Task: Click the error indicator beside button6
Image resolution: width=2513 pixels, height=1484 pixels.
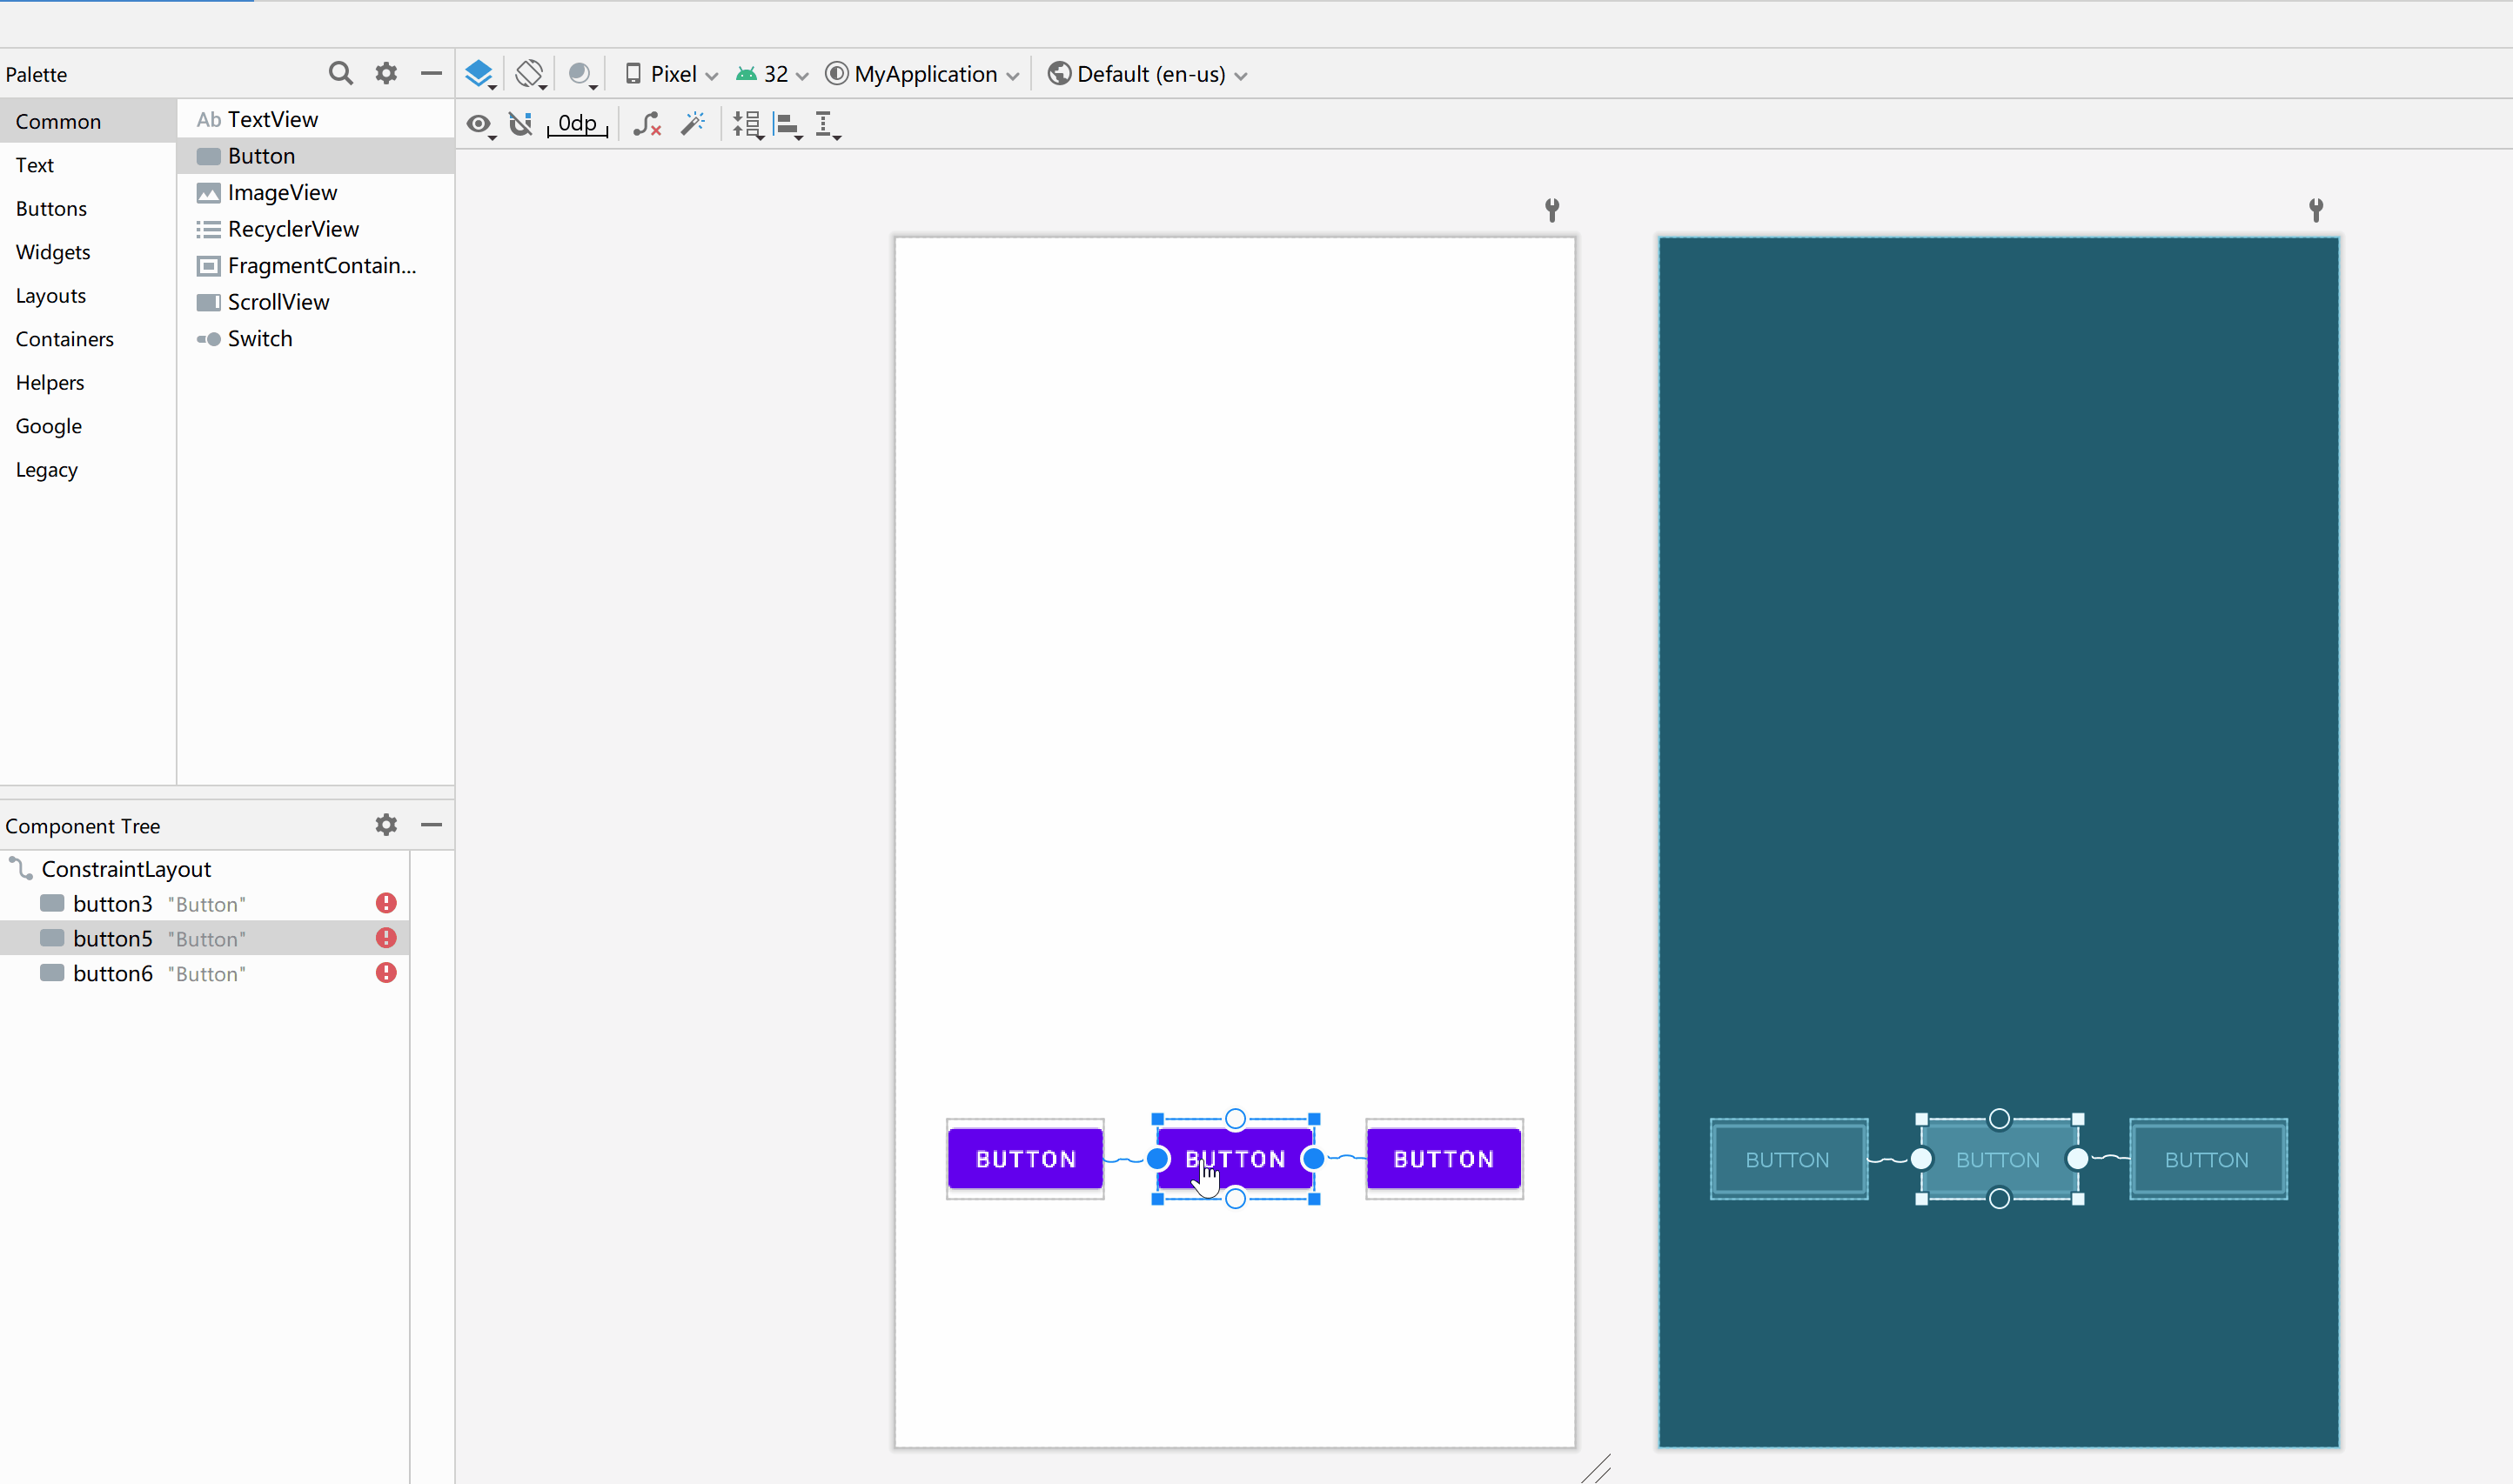Action: (386, 973)
